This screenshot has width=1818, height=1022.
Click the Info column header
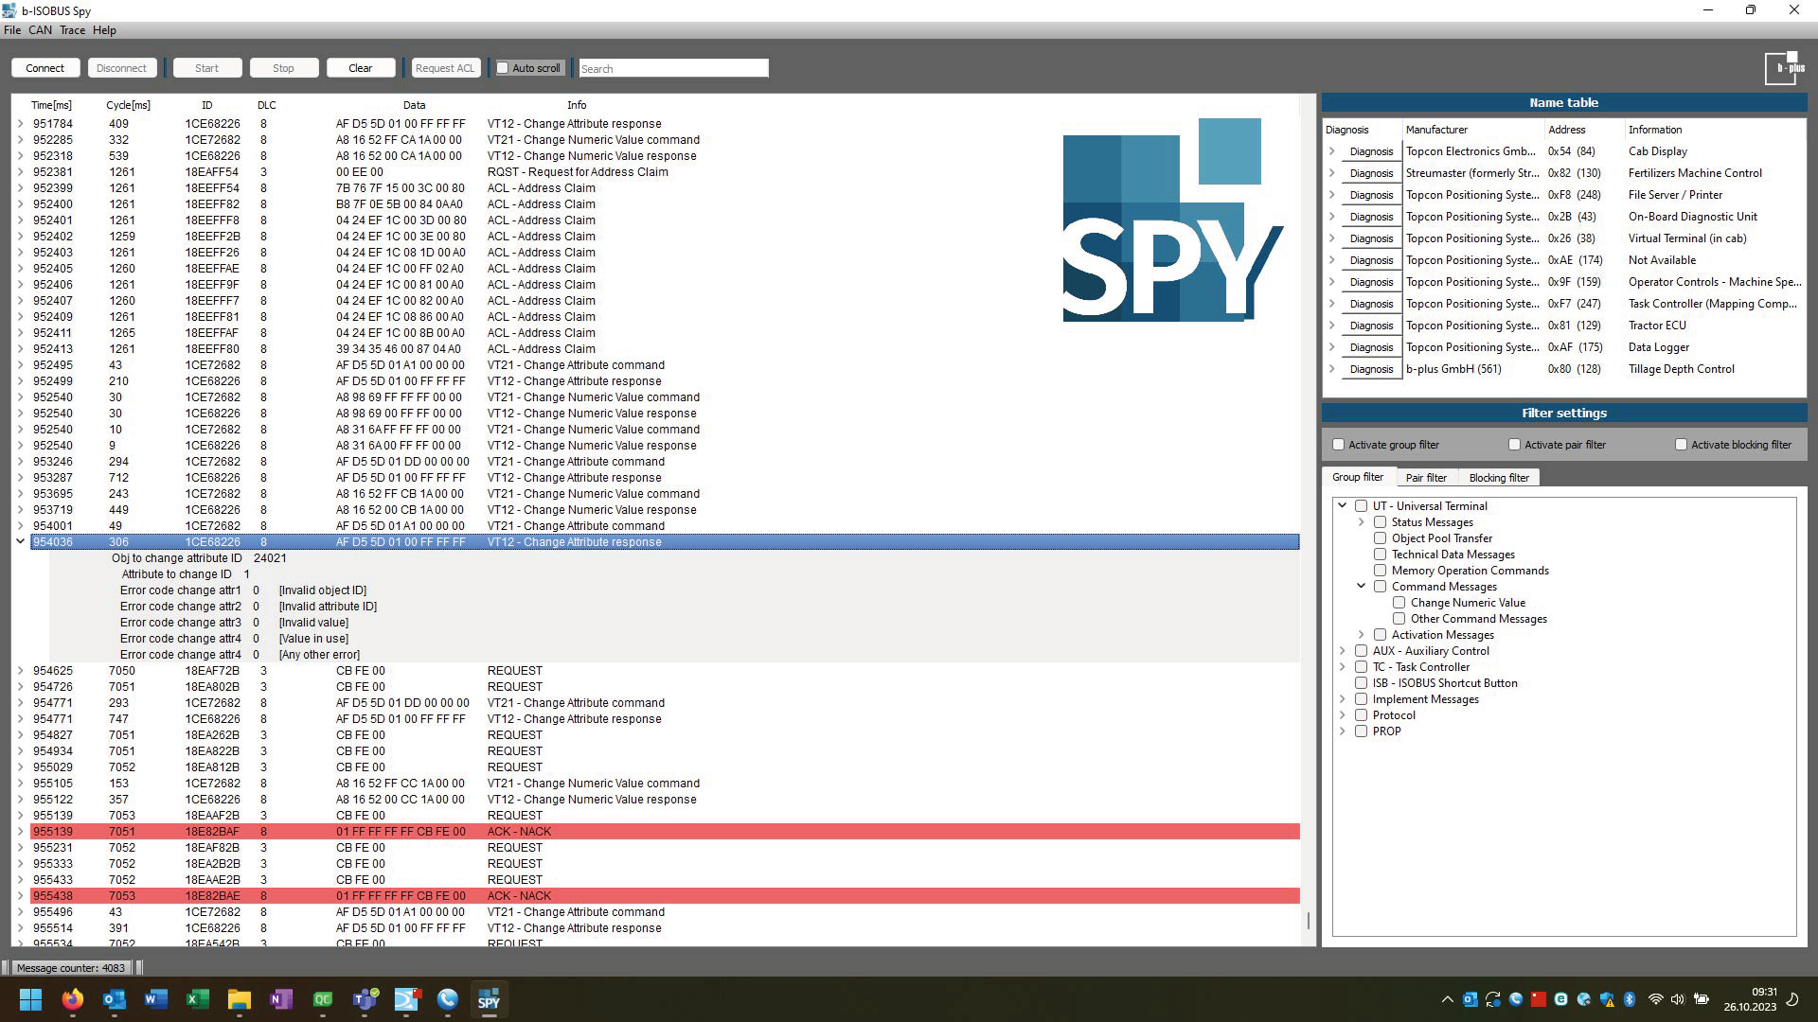(577, 105)
